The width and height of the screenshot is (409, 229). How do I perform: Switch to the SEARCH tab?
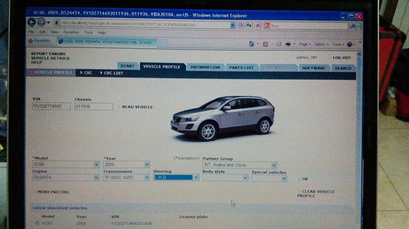pos(343,68)
